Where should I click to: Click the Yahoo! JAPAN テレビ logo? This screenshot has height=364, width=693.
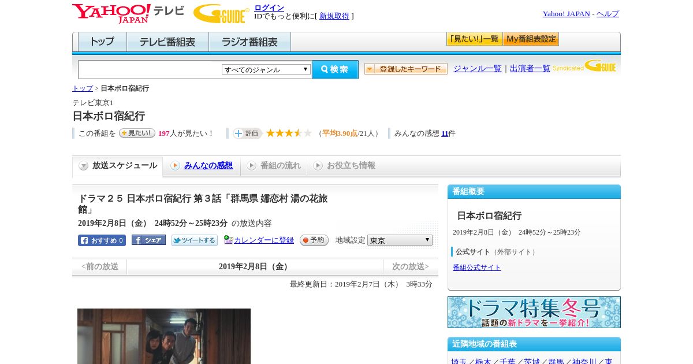pos(128,13)
